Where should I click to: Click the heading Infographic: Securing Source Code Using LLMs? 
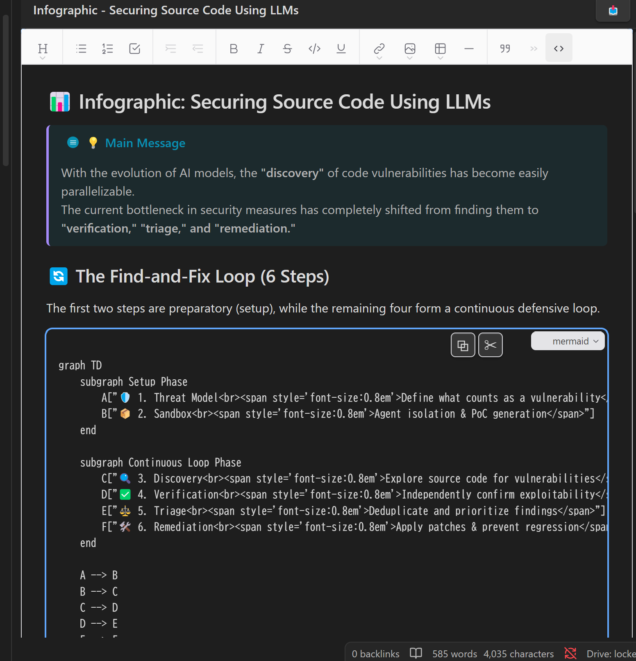click(285, 102)
